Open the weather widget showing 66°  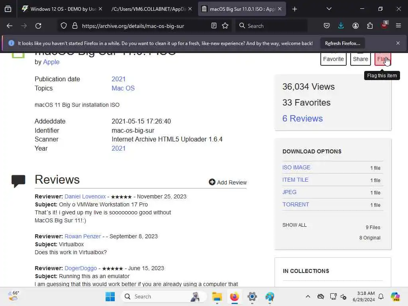(13, 296)
